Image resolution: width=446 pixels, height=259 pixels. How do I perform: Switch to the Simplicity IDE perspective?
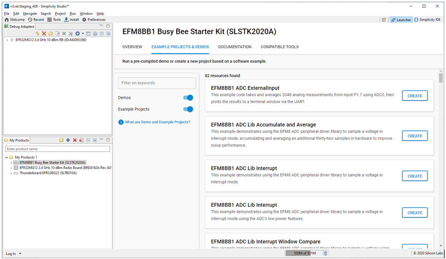(427, 20)
